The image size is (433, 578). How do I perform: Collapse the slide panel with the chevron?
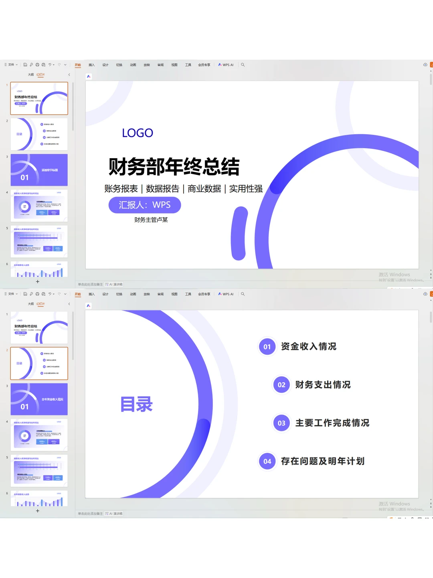pos(69,74)
